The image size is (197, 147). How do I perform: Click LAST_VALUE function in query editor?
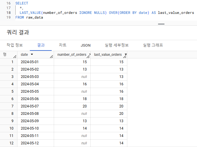click(x=30, y=13)
